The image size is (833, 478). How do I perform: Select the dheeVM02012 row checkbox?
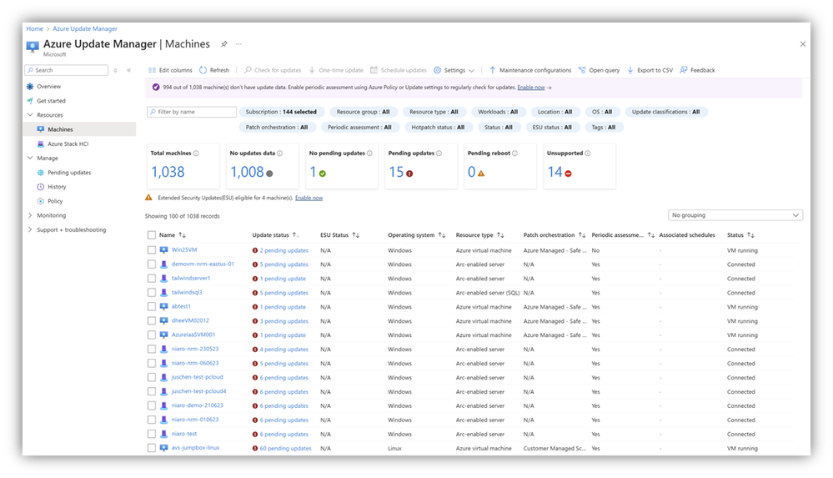(152, 321)
